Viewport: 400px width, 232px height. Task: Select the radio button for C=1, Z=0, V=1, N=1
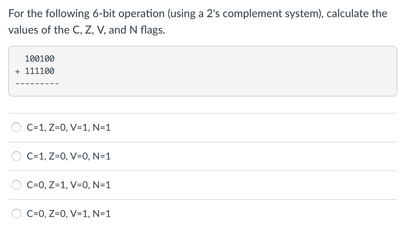click(16, 127)
